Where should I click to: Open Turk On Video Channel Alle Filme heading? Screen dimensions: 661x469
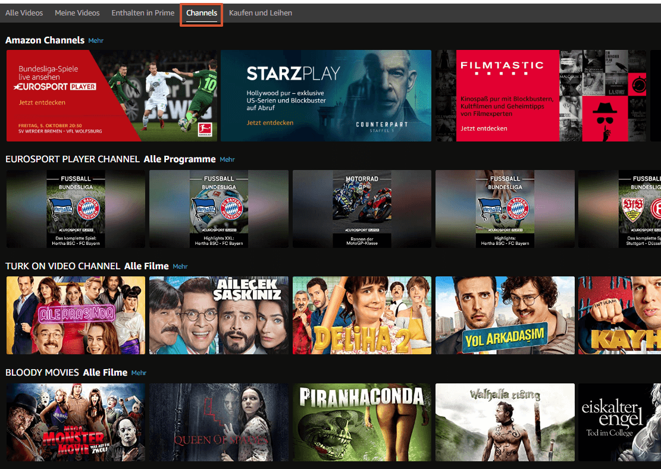(87, 266)
